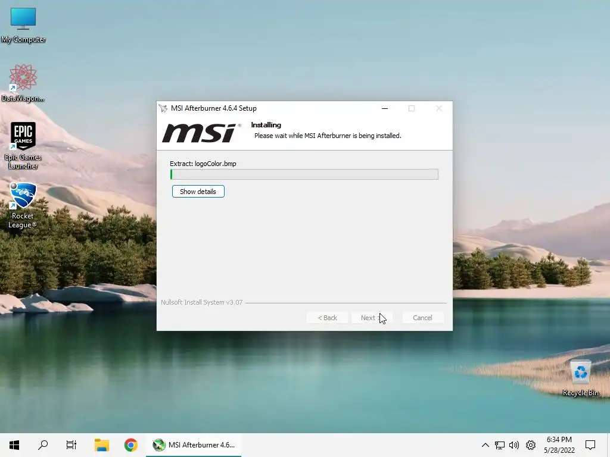Click the Cancel button in Setup
Image resolution: width=610 pixels, height=457 pixels.
[422, 318]
